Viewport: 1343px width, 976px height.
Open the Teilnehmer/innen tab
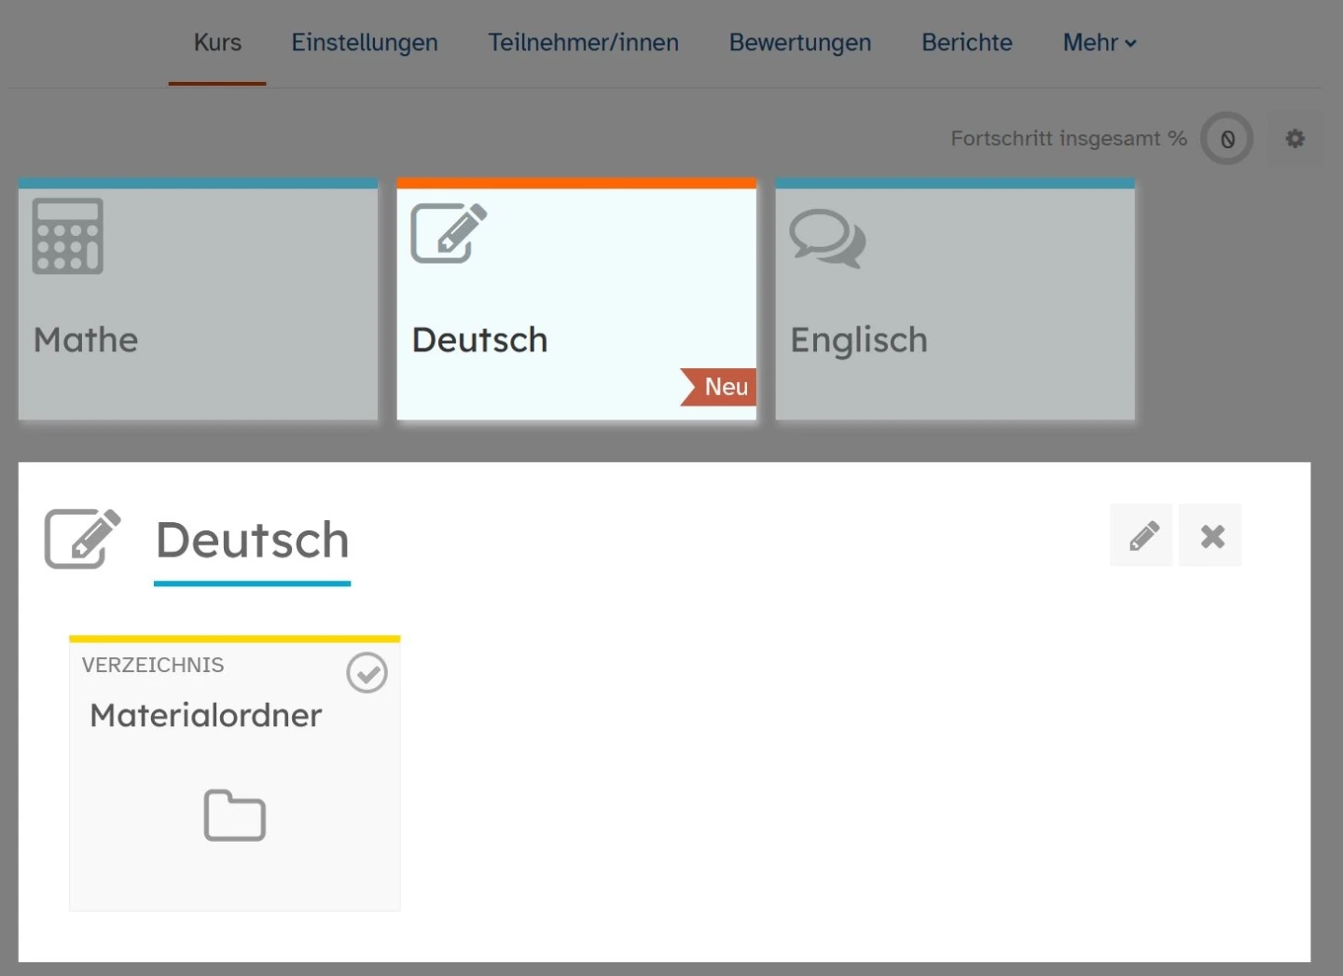point(584,43)
